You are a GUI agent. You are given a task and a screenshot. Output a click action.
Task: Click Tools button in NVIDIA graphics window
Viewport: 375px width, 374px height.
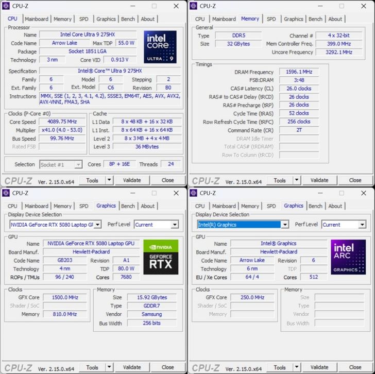(92, 367)
